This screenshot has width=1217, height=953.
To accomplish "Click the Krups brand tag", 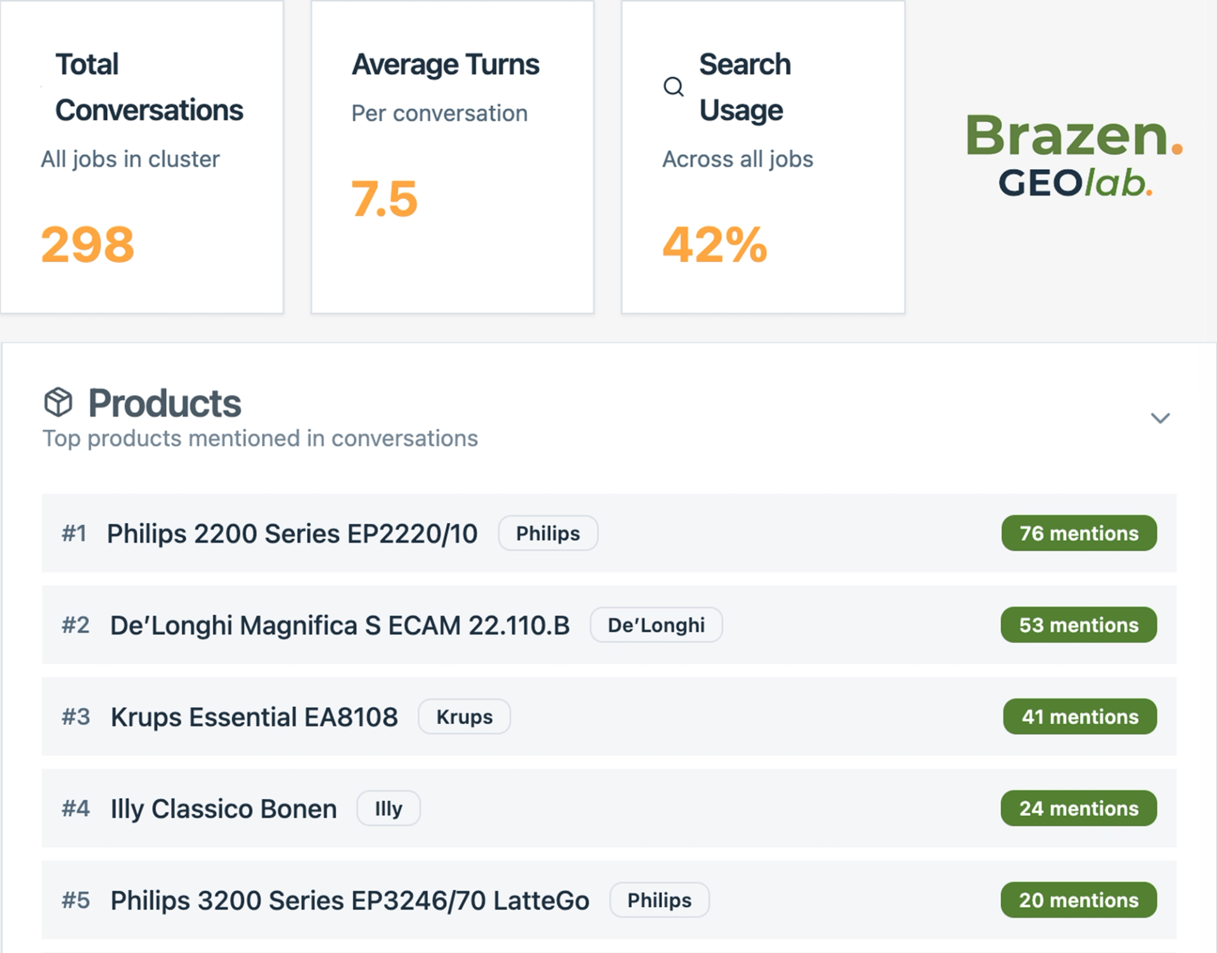I will point(464,716).
